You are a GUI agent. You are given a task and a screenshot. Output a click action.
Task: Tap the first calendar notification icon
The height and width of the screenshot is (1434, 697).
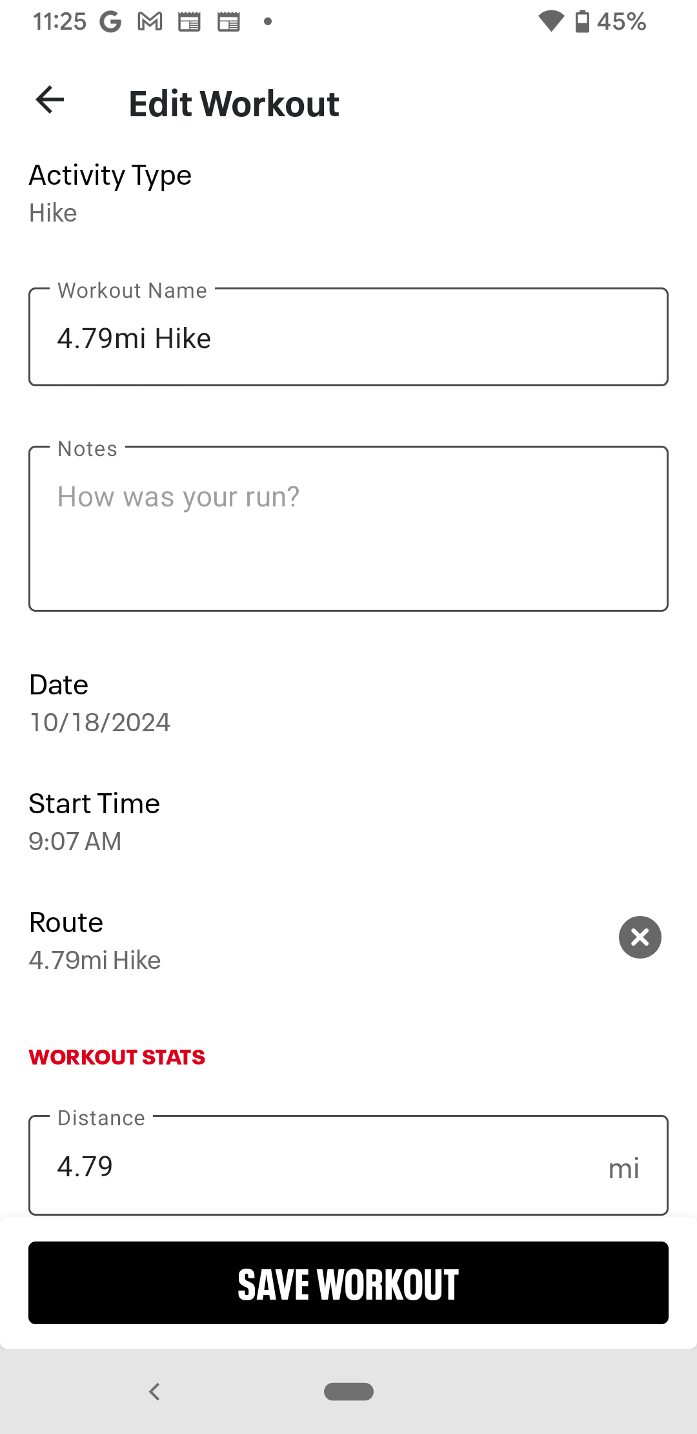tap(189, 22)
